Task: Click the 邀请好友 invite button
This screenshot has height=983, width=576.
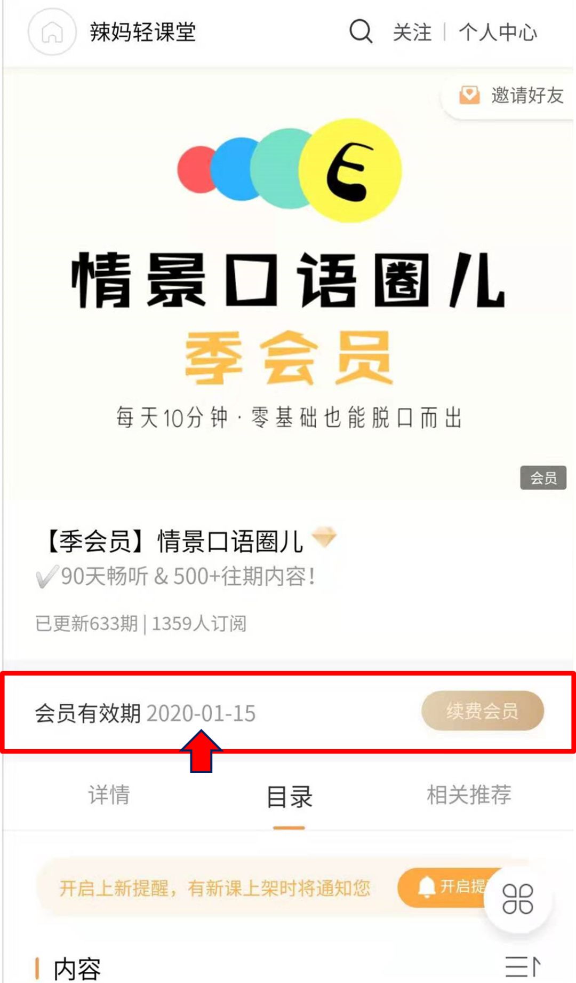Action: [x=508, y=96]
